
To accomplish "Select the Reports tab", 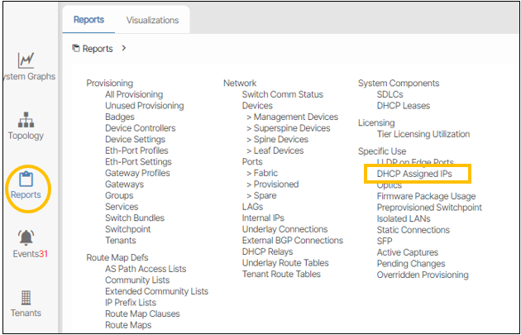I will pyautogui.click(x=88, y=20).
